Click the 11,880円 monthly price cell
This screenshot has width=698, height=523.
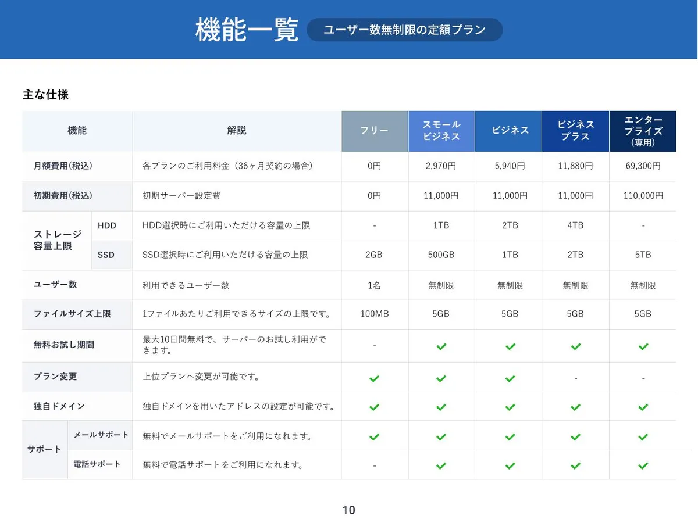(x=575, y=166)
